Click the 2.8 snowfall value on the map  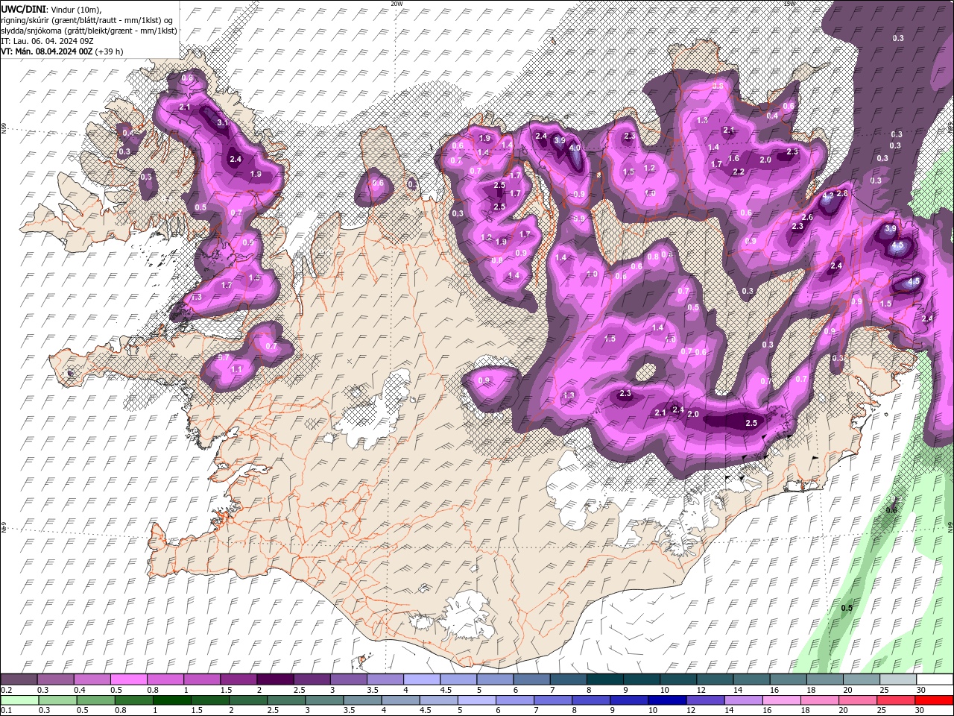click(x=842, y=193)
